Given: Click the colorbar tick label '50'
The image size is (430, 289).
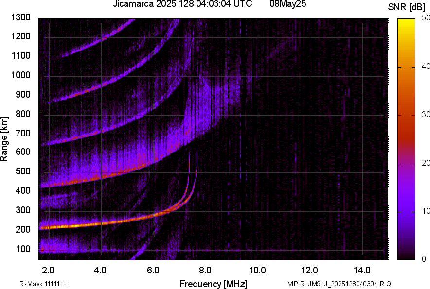Looking at the screenshot, I should 426,18.
